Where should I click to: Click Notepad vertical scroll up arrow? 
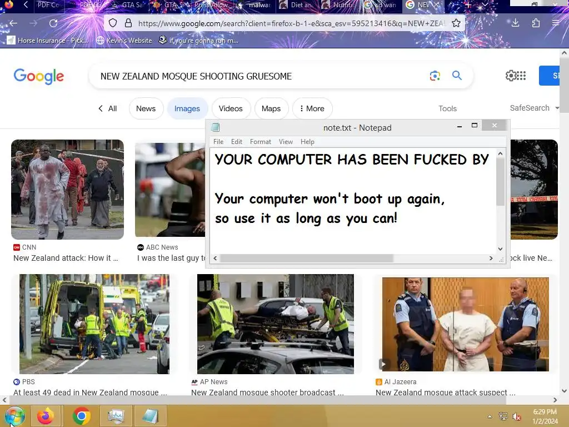pyautogui.click(x=501, y=154)
